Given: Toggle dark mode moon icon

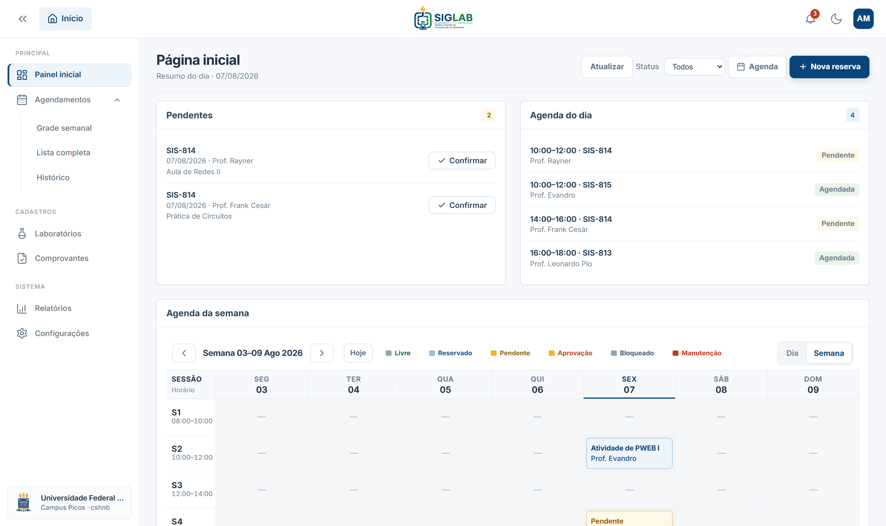Looking at the screenshot, I should 836,19.
